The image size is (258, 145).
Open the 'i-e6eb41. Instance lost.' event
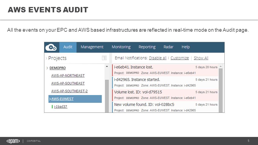165,70
